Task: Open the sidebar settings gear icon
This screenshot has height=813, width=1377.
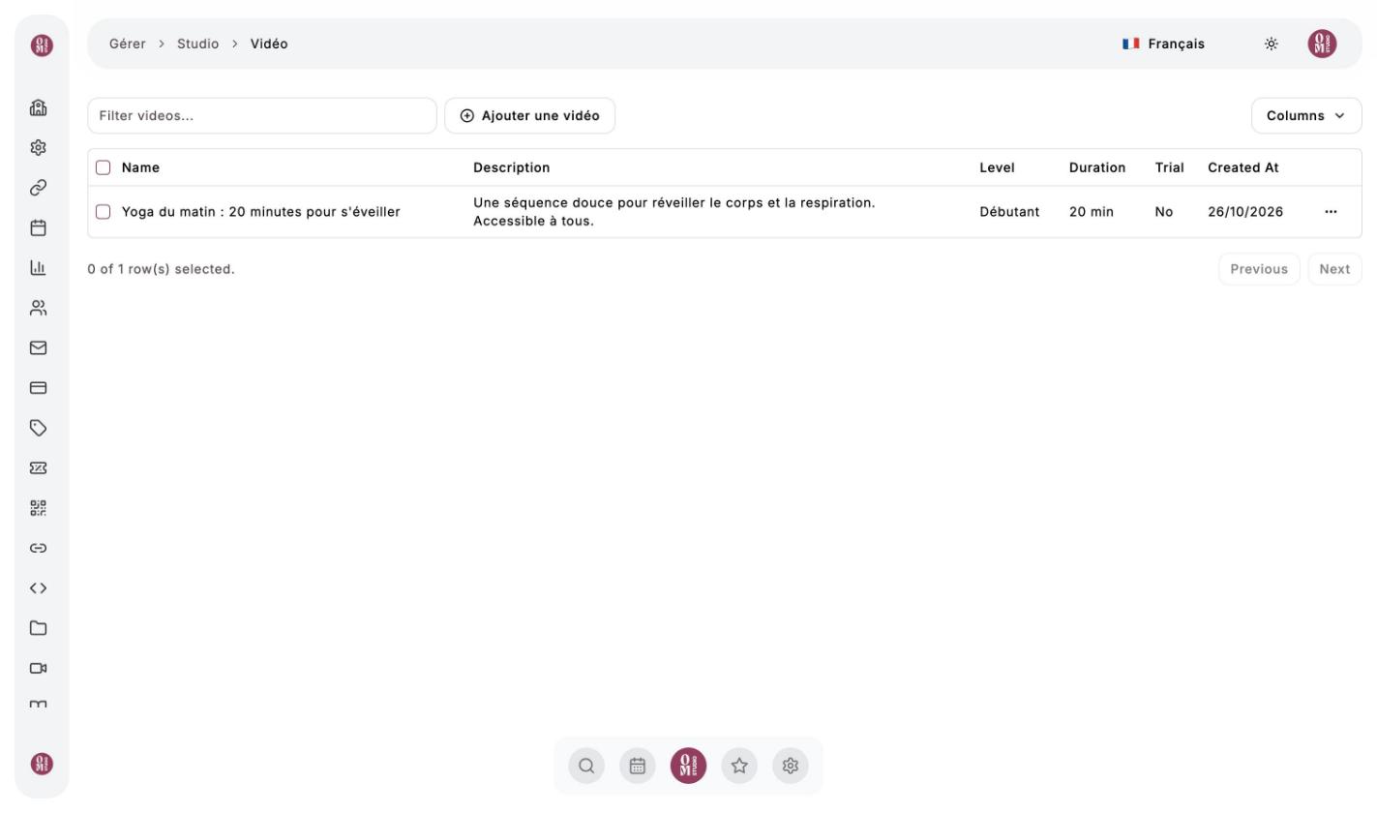Action: (39, 148)
